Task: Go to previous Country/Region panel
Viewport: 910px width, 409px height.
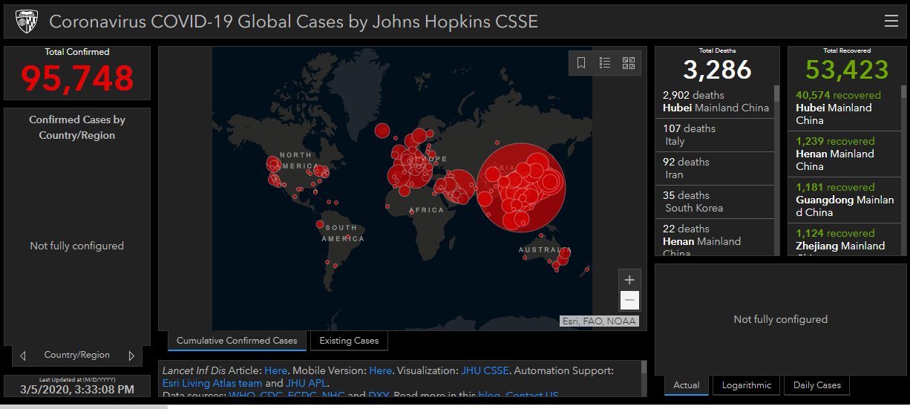Action: pyautogui.click(x=23, y=356)
